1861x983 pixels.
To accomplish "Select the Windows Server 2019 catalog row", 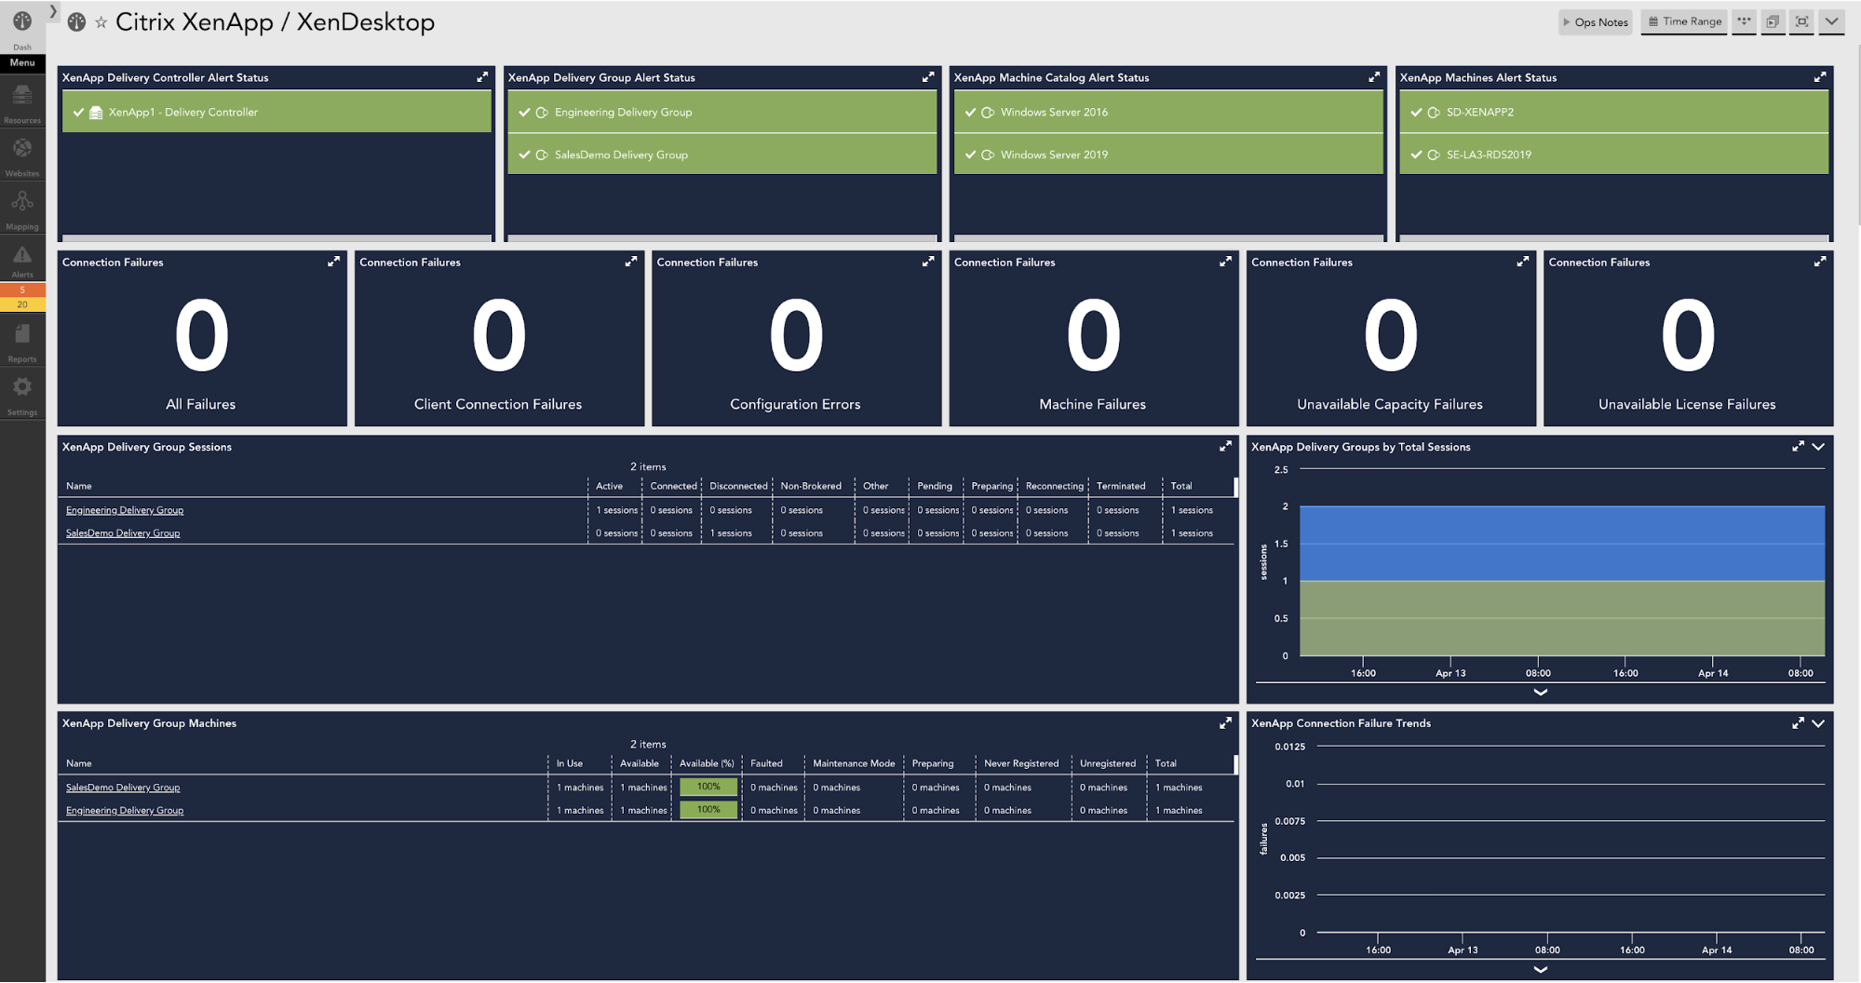I will (x=1168, y=155).
